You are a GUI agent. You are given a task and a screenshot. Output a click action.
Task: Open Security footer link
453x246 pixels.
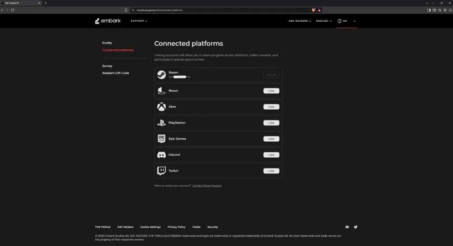[x=212, y=227]
